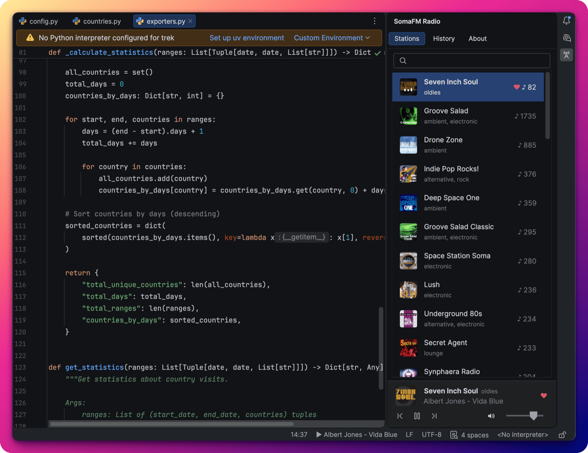
Task: Open the No interpreter selector
Action: [523, 435]
